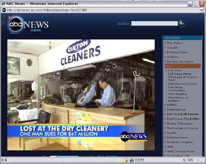The width and height of the screenshot is (206, 164).
Task: Click the popup blocker status icon
Action: [x=126, y=160]
